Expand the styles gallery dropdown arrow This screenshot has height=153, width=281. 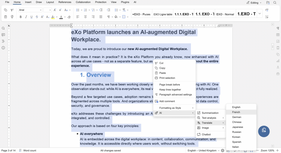(x=260, y=14)
